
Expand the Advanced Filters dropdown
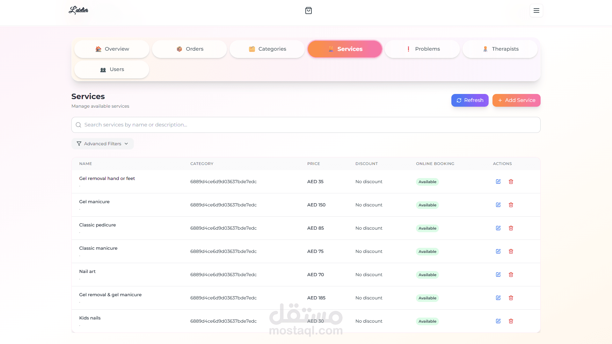tap(102, 144)
